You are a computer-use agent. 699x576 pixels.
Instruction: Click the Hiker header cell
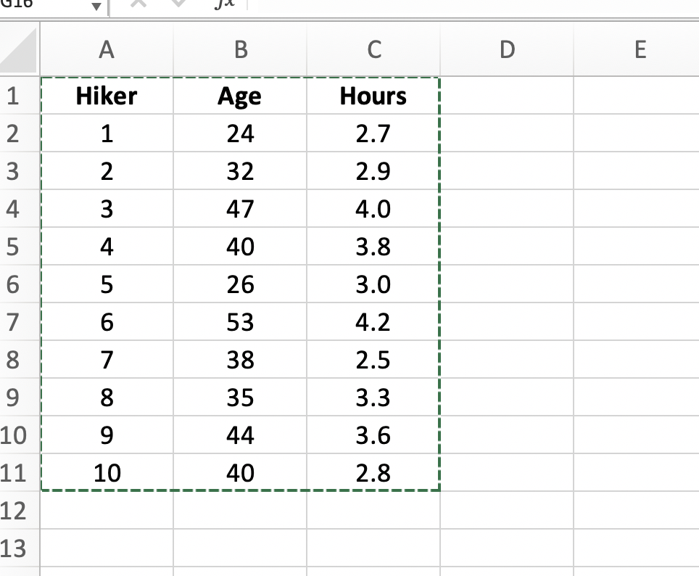pyautogui.click(x=107, y=96)
